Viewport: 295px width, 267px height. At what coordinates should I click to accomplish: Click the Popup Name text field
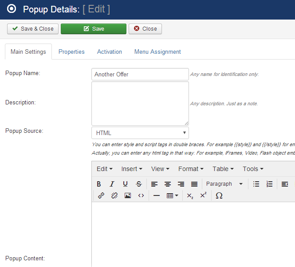(140, 74)
